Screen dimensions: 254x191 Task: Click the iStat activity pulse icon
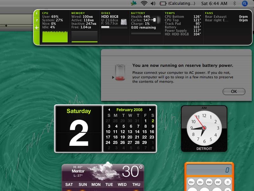click(x=37, y=27)
